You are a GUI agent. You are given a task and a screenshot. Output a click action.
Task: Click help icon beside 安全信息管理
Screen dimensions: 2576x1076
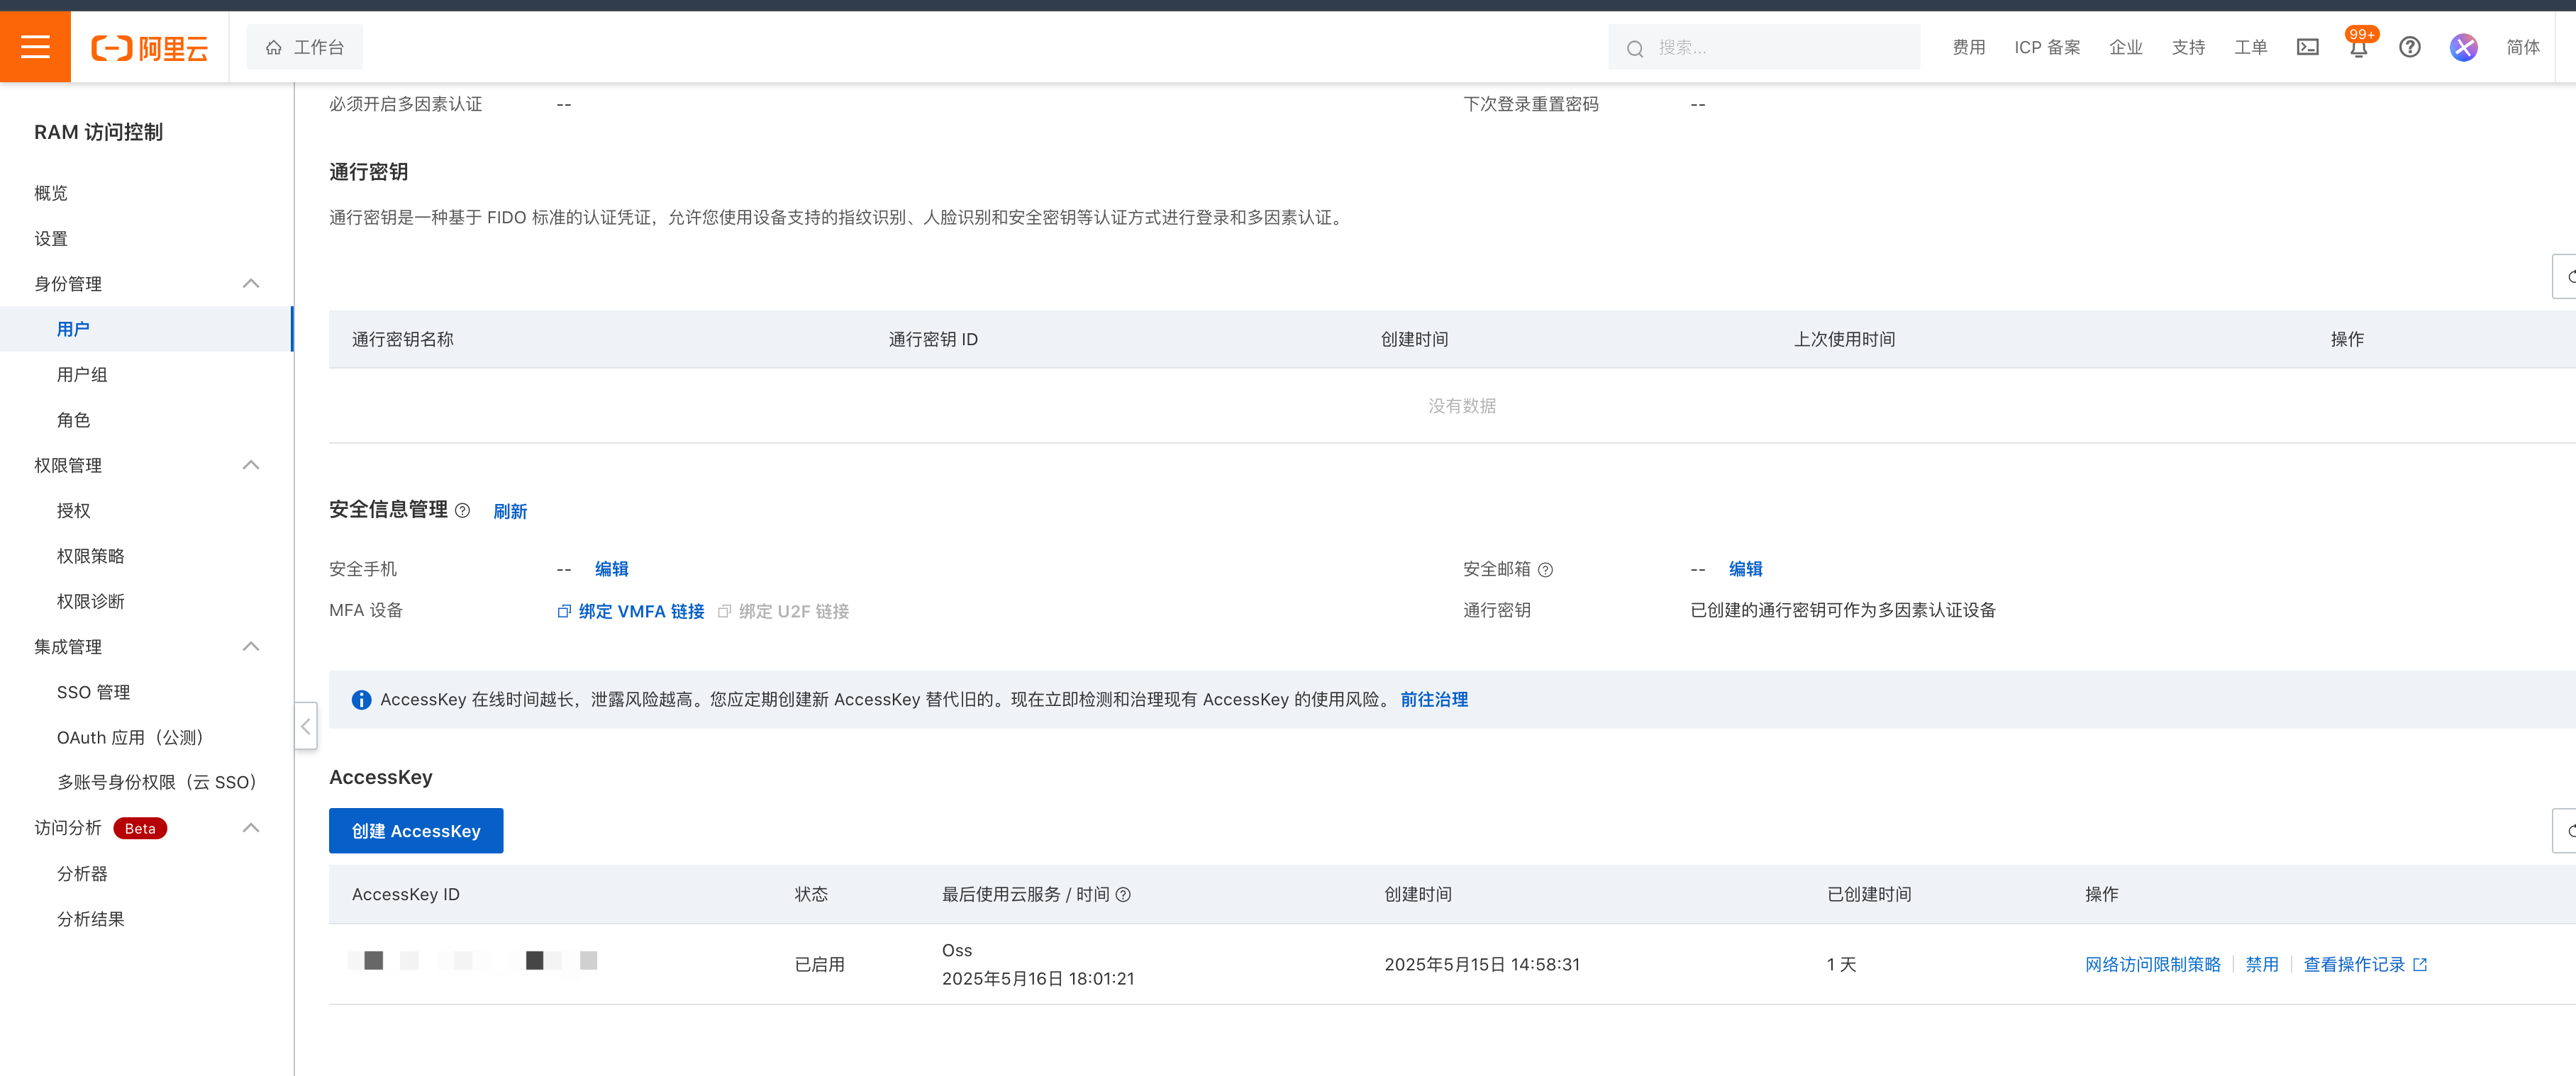[462, 510]
